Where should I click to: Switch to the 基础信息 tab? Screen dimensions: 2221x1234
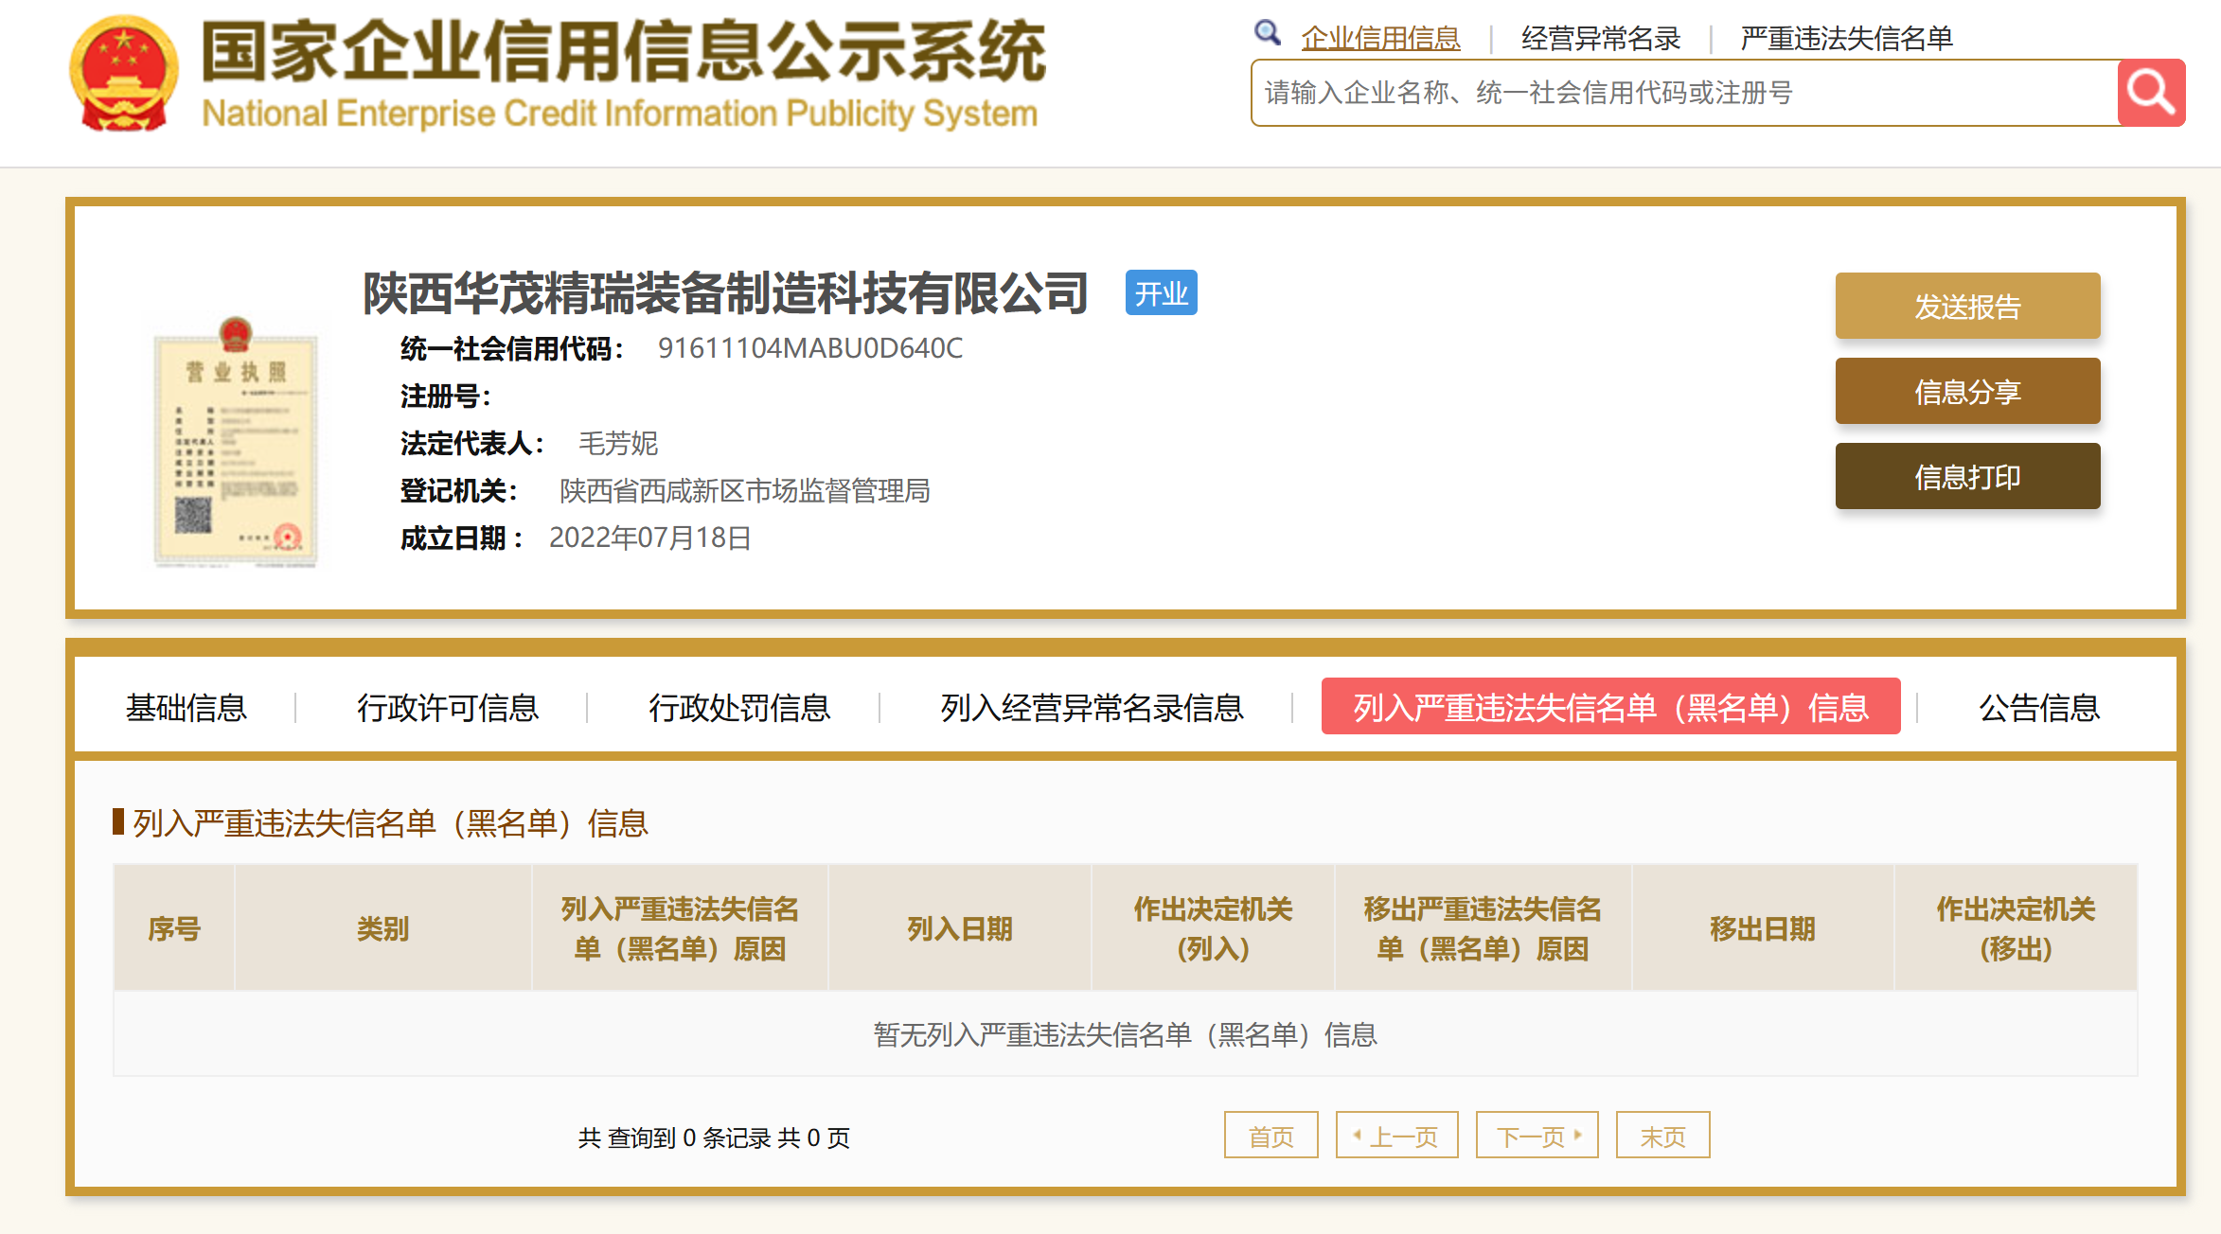tap(187, 708)
